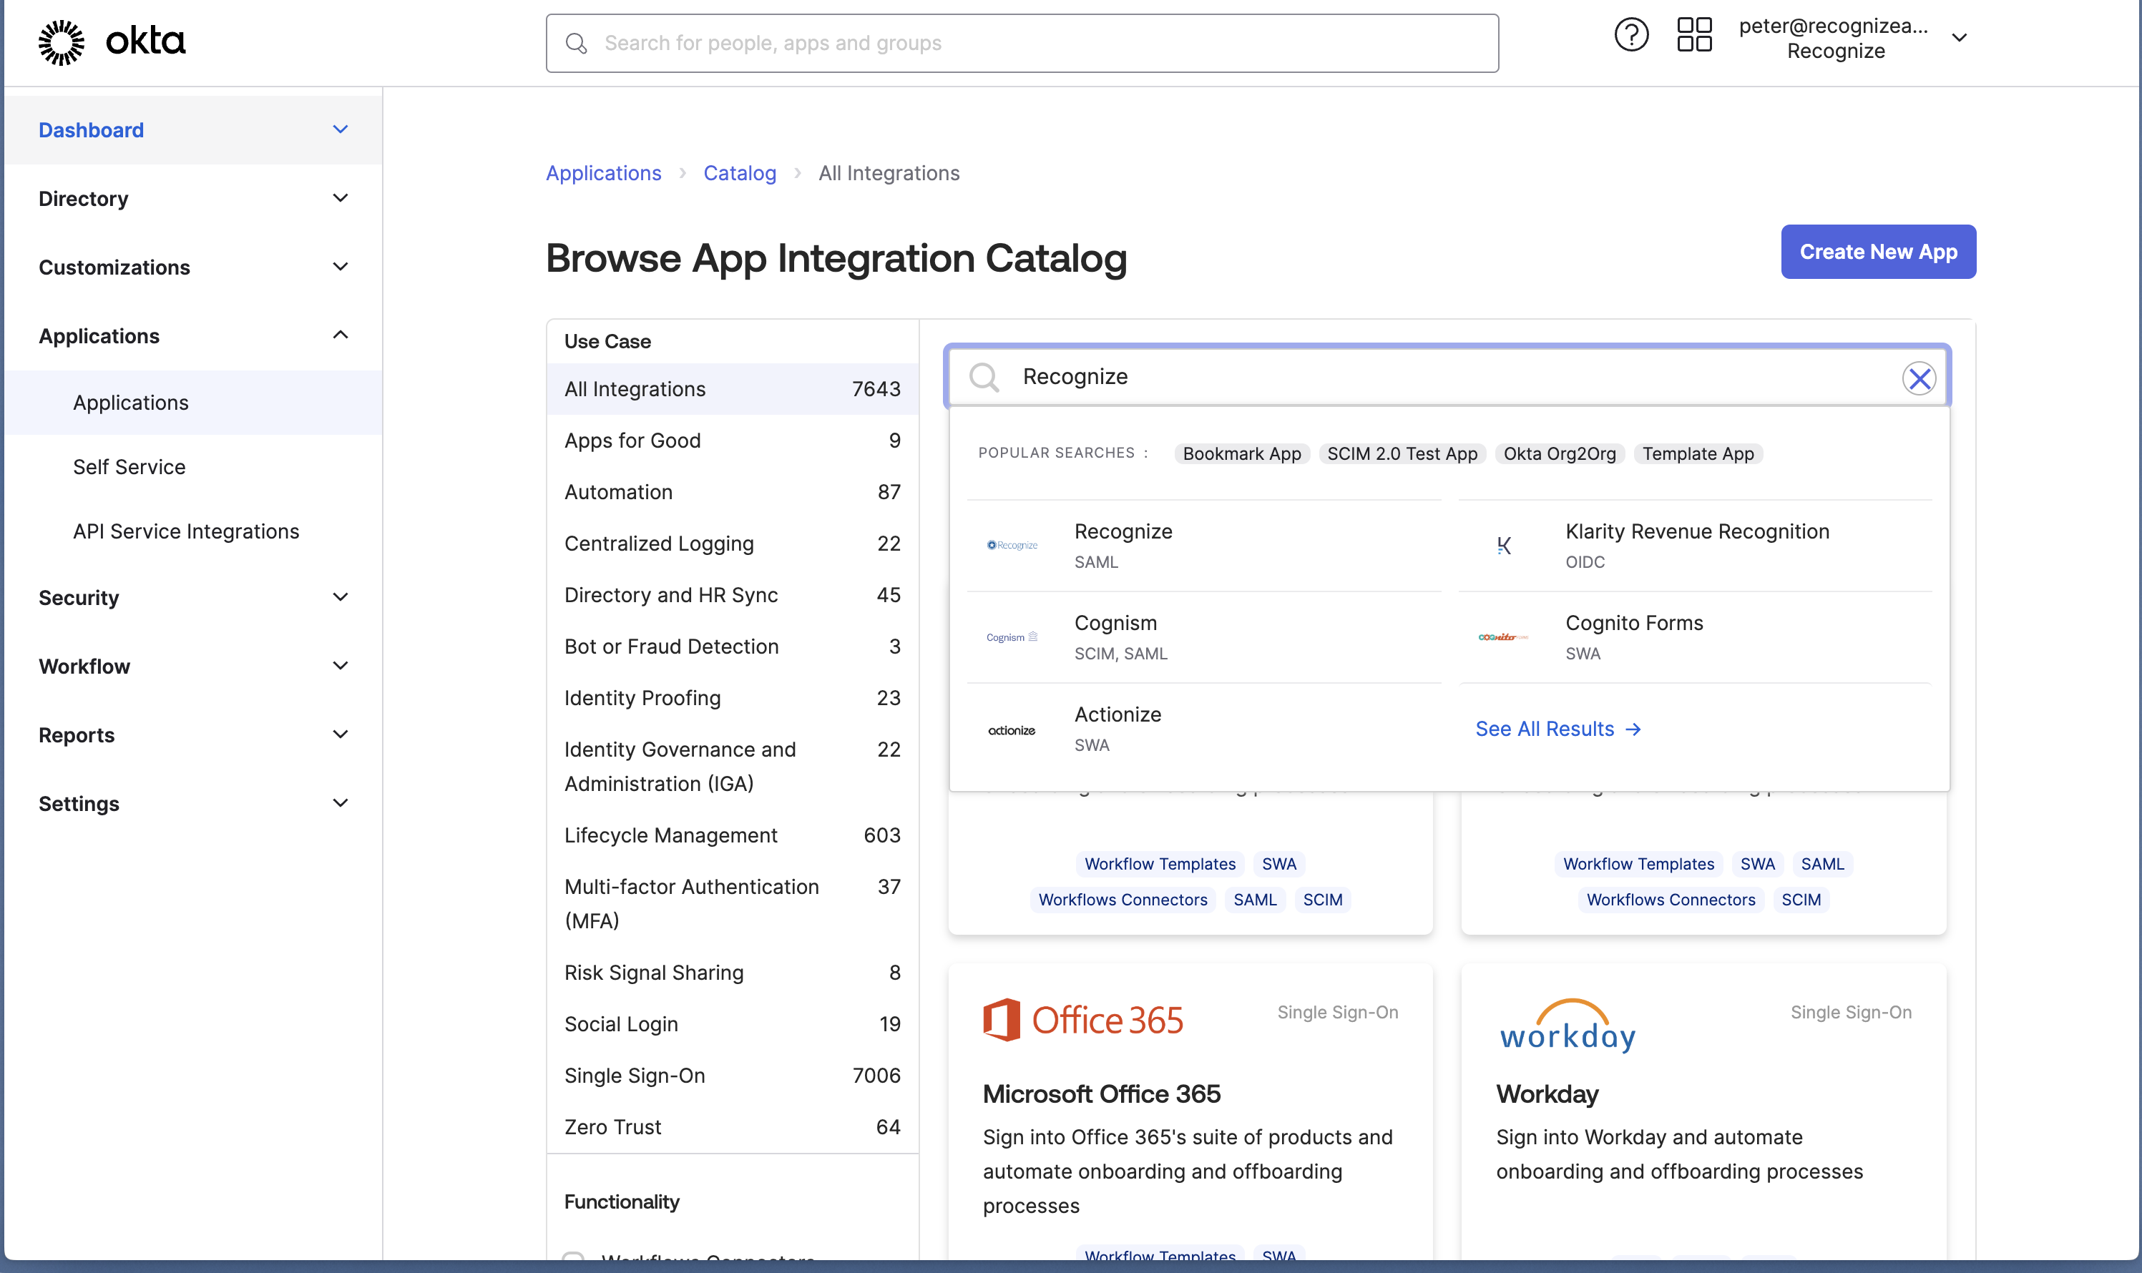Expand the Settings menu chevron
Viewport: 2142px width, 1273px height.
341,803
